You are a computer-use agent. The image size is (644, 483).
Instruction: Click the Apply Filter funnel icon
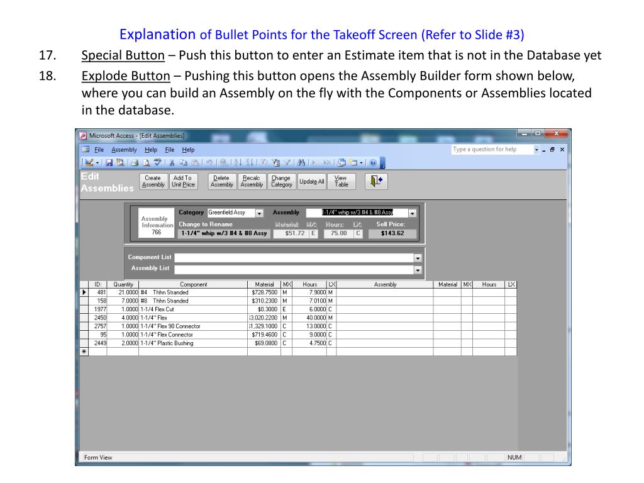tap(287, 163)
